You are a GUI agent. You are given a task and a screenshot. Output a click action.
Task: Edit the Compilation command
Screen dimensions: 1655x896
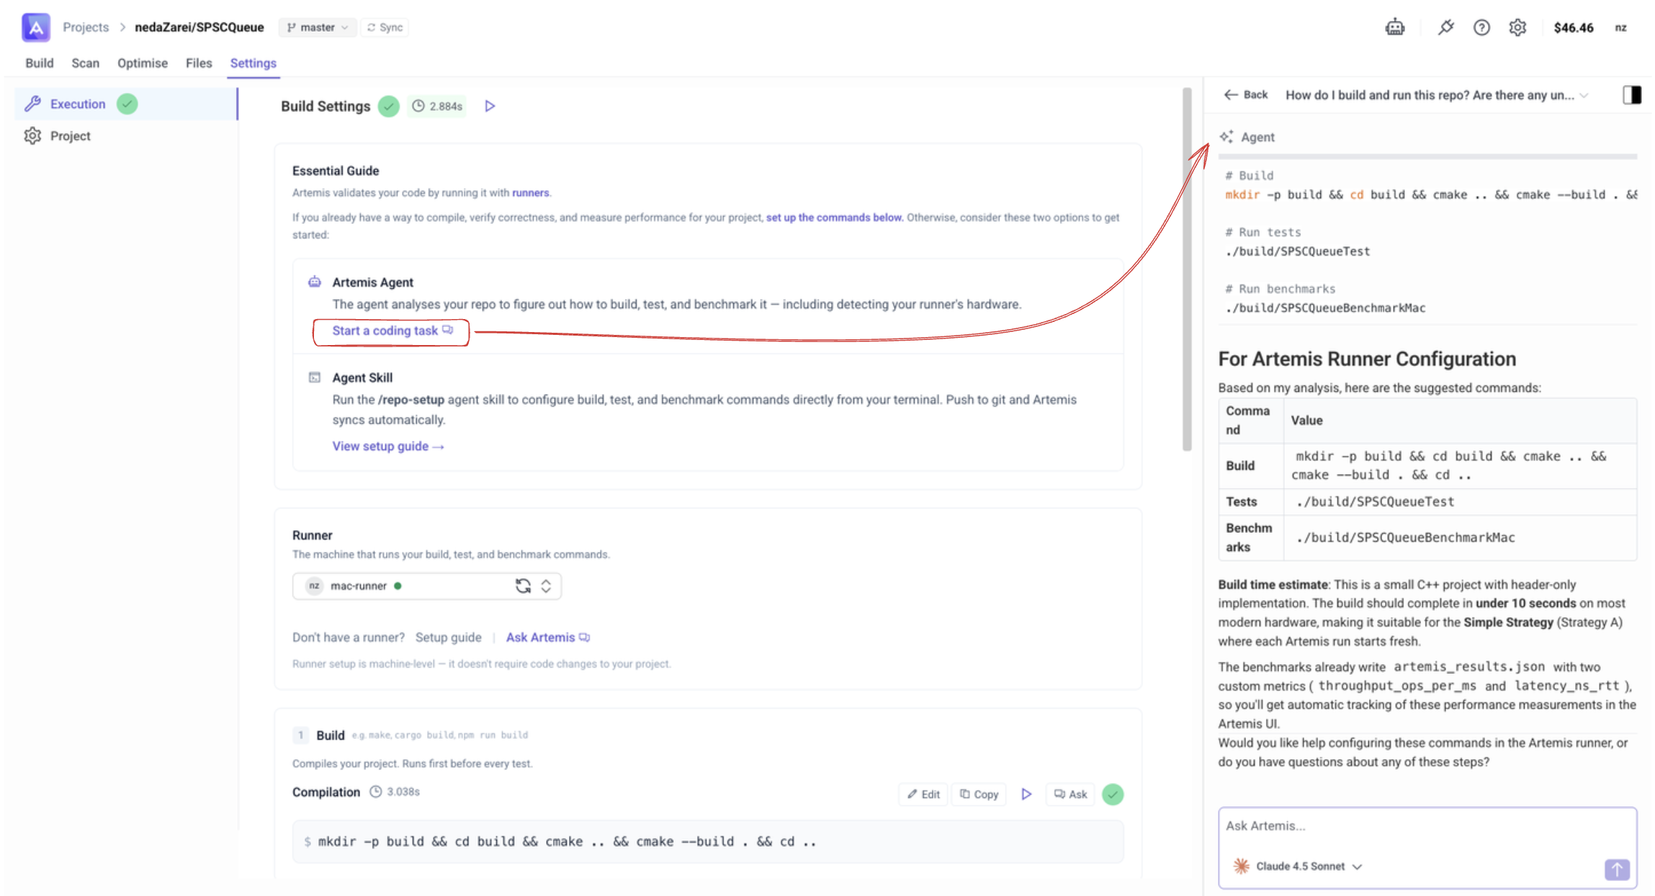point(923,794)
